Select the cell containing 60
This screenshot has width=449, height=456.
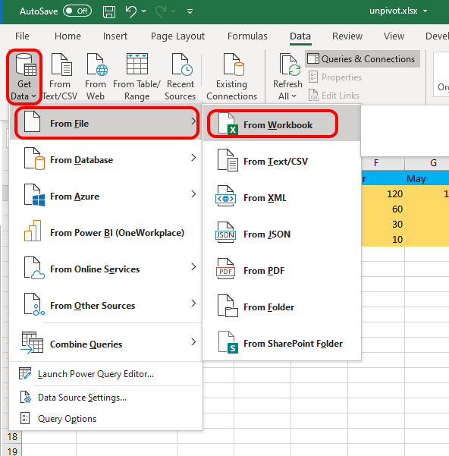pyautogui.click(x=383, y=209)
